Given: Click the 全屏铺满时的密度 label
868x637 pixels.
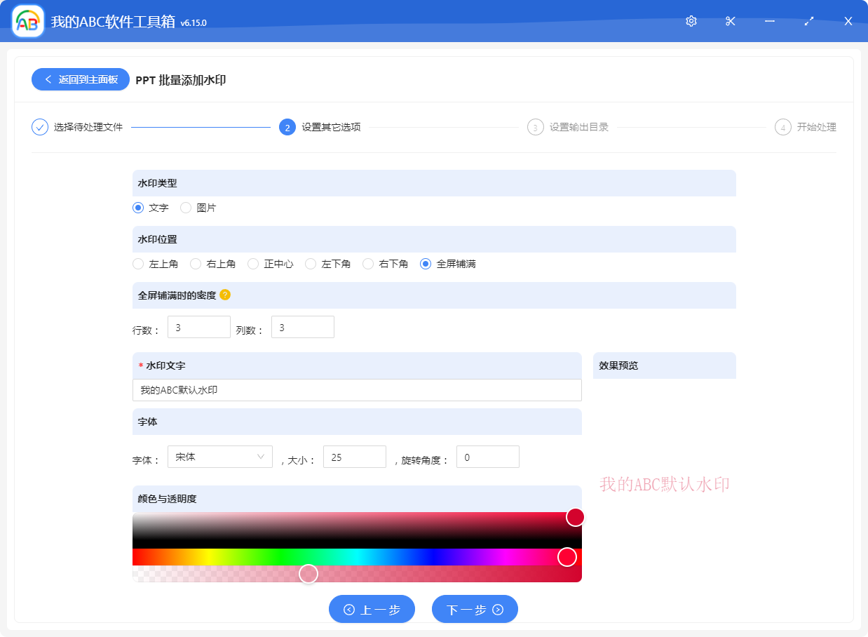Looking at the screenshot, I should [x=177, y=295].
